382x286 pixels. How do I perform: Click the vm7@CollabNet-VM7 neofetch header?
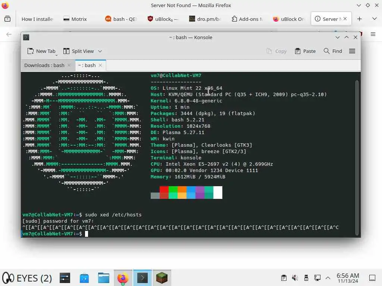(176, 75)
